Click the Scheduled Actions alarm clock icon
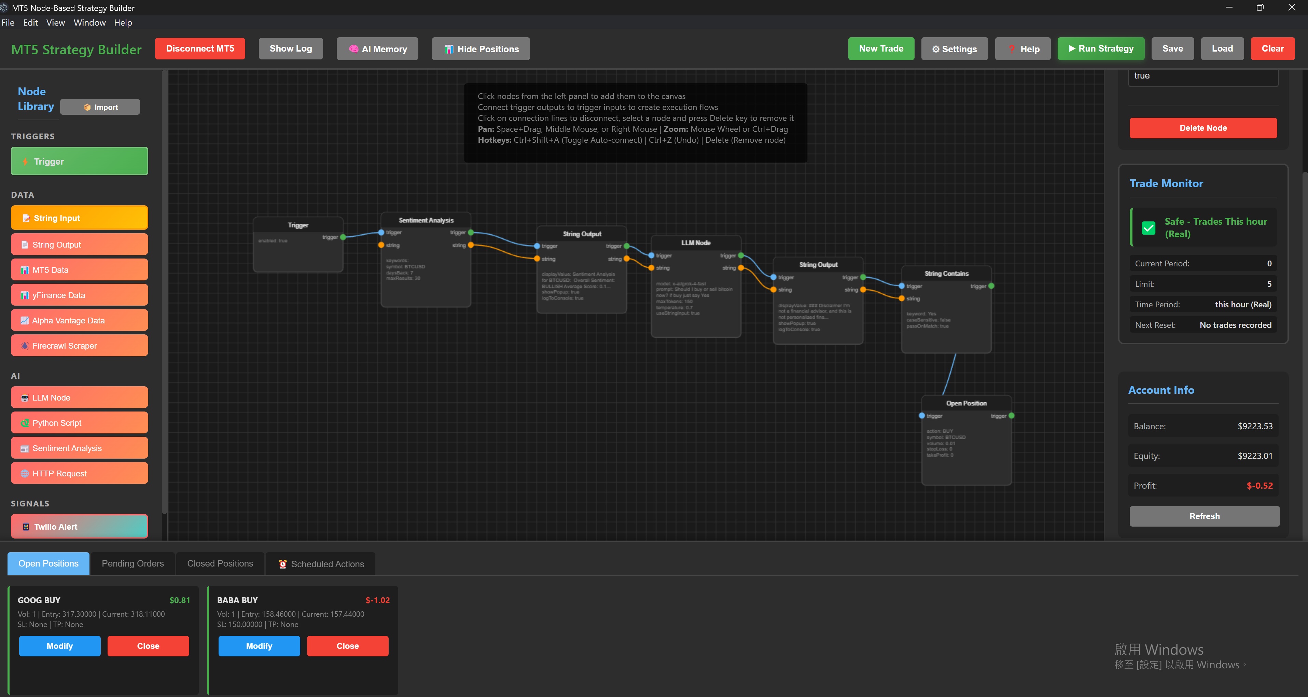 point(283,564)
